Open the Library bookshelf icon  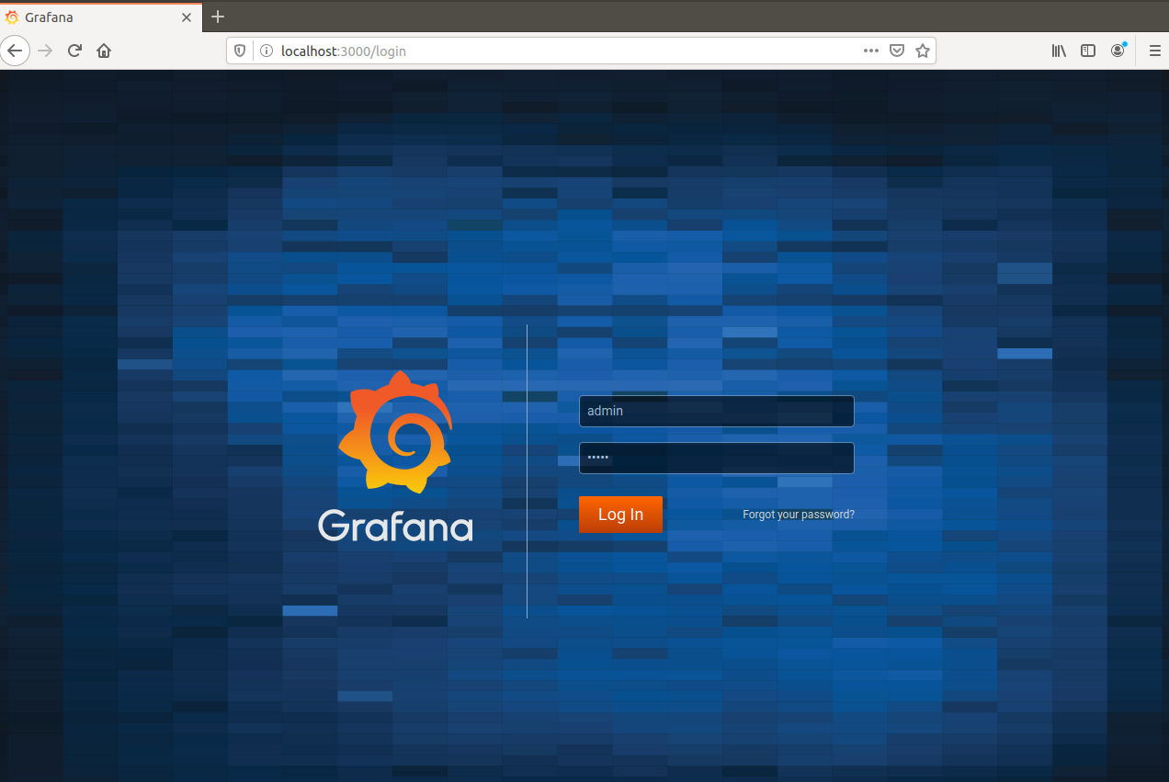click(1059, 51)
